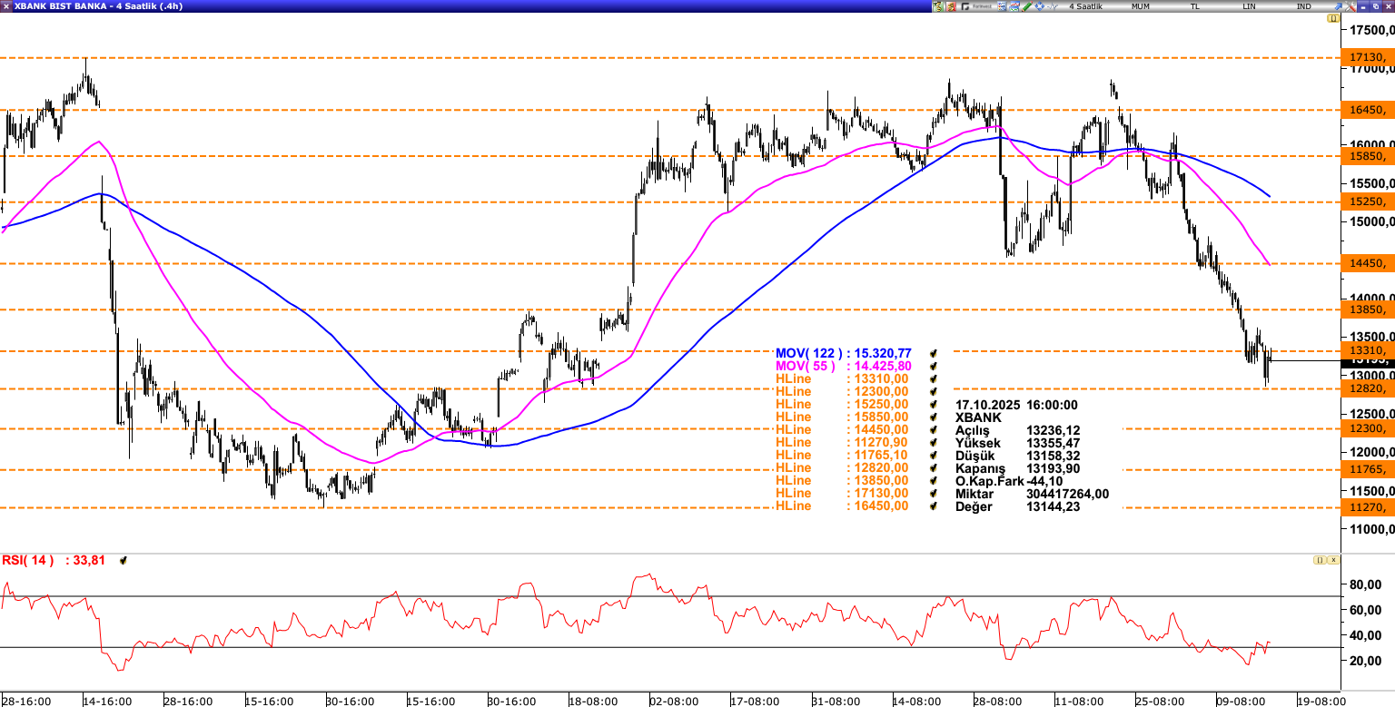The height and width of the screenshot is (707, 1395).
Task: Close the RSI panel with X button
Action: pos(1334,560)
